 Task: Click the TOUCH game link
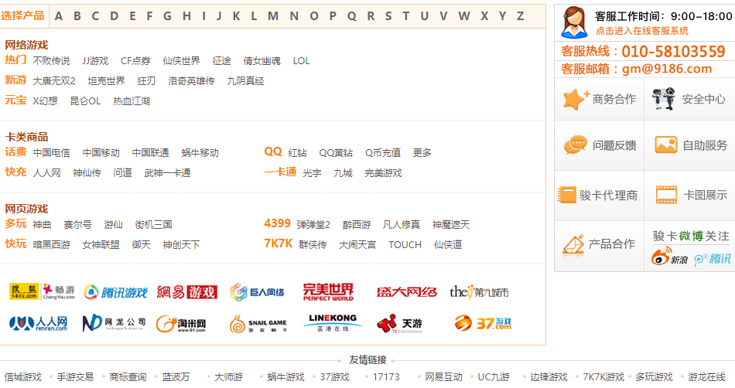click(405, 245)
